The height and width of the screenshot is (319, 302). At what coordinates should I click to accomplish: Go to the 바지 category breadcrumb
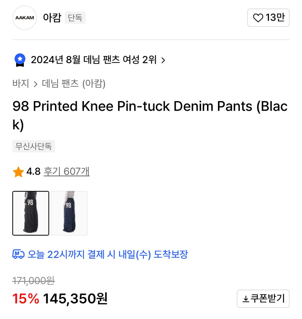pyautogui.click(x=21, y=84)
